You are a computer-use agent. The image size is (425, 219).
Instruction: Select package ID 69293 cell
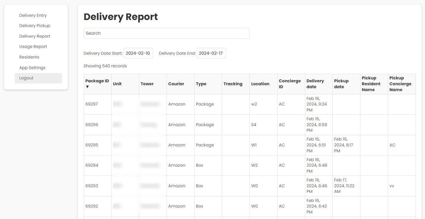92,186
